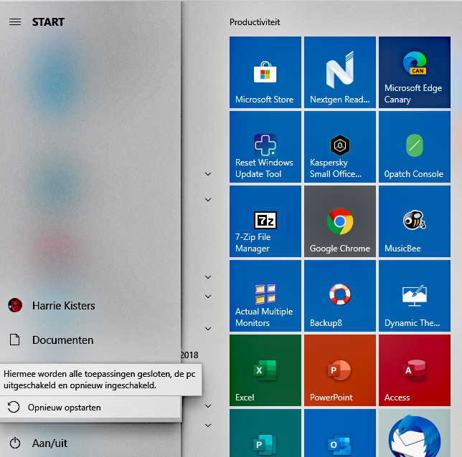The image size is (462, 457).
Task: Open Microsoft Edge Canary tile
Action: point(414,72)
